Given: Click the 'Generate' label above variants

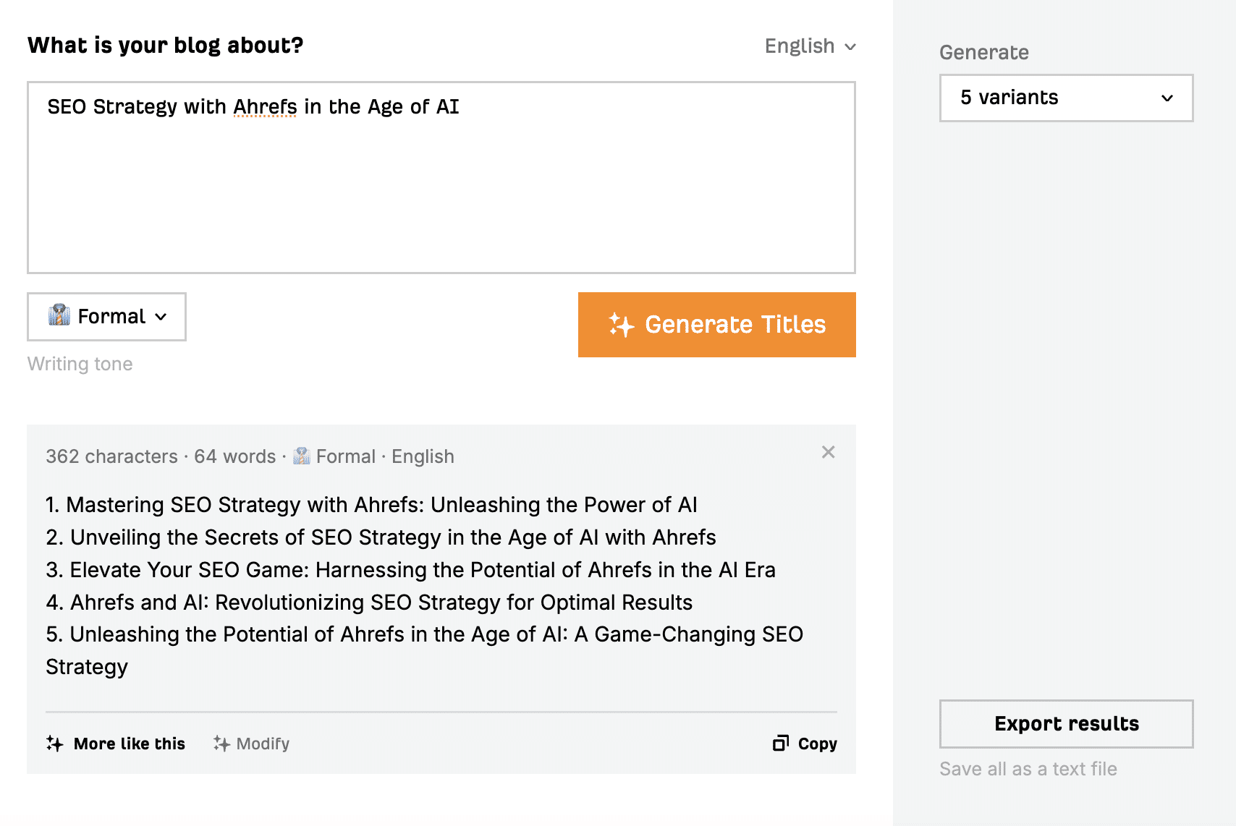Looking at the screenshot, I should [x=984, y=52].
